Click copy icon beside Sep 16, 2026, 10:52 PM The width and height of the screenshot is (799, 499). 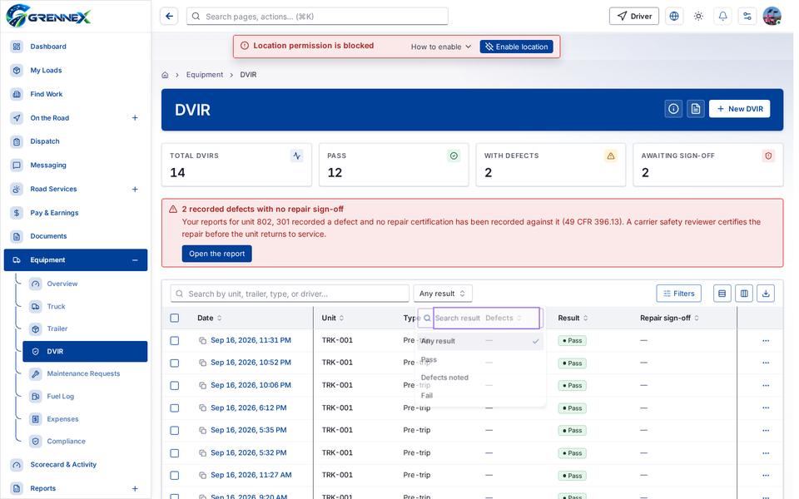click(203, 363)
